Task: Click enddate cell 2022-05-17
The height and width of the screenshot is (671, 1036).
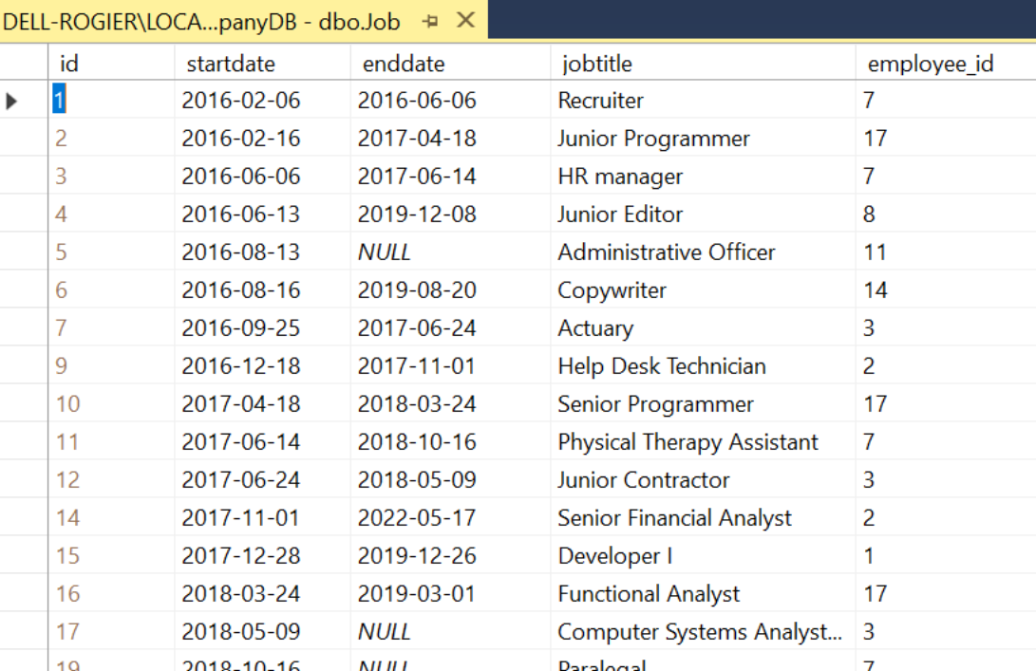Action: point(417,518)
